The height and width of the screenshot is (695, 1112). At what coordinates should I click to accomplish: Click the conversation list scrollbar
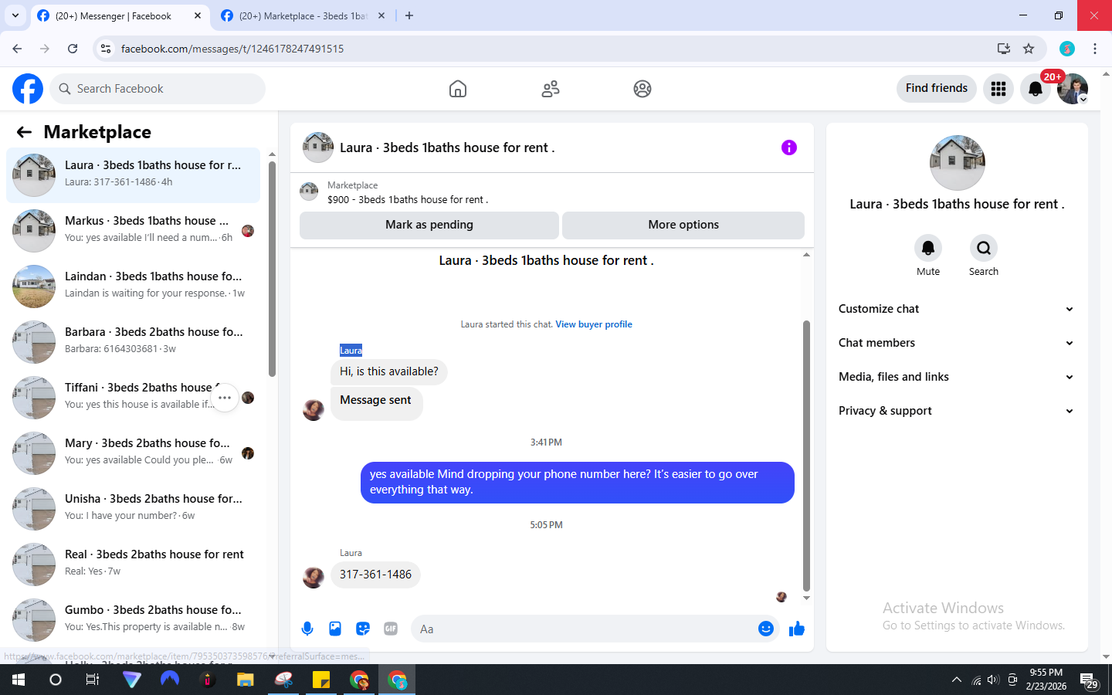tap(272, 269)
